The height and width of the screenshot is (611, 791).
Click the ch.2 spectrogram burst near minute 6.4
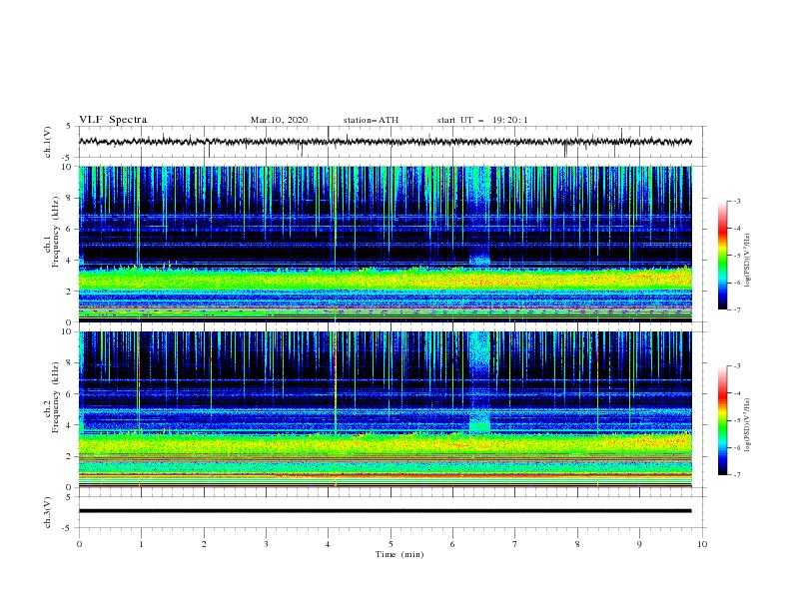point(479,382)
